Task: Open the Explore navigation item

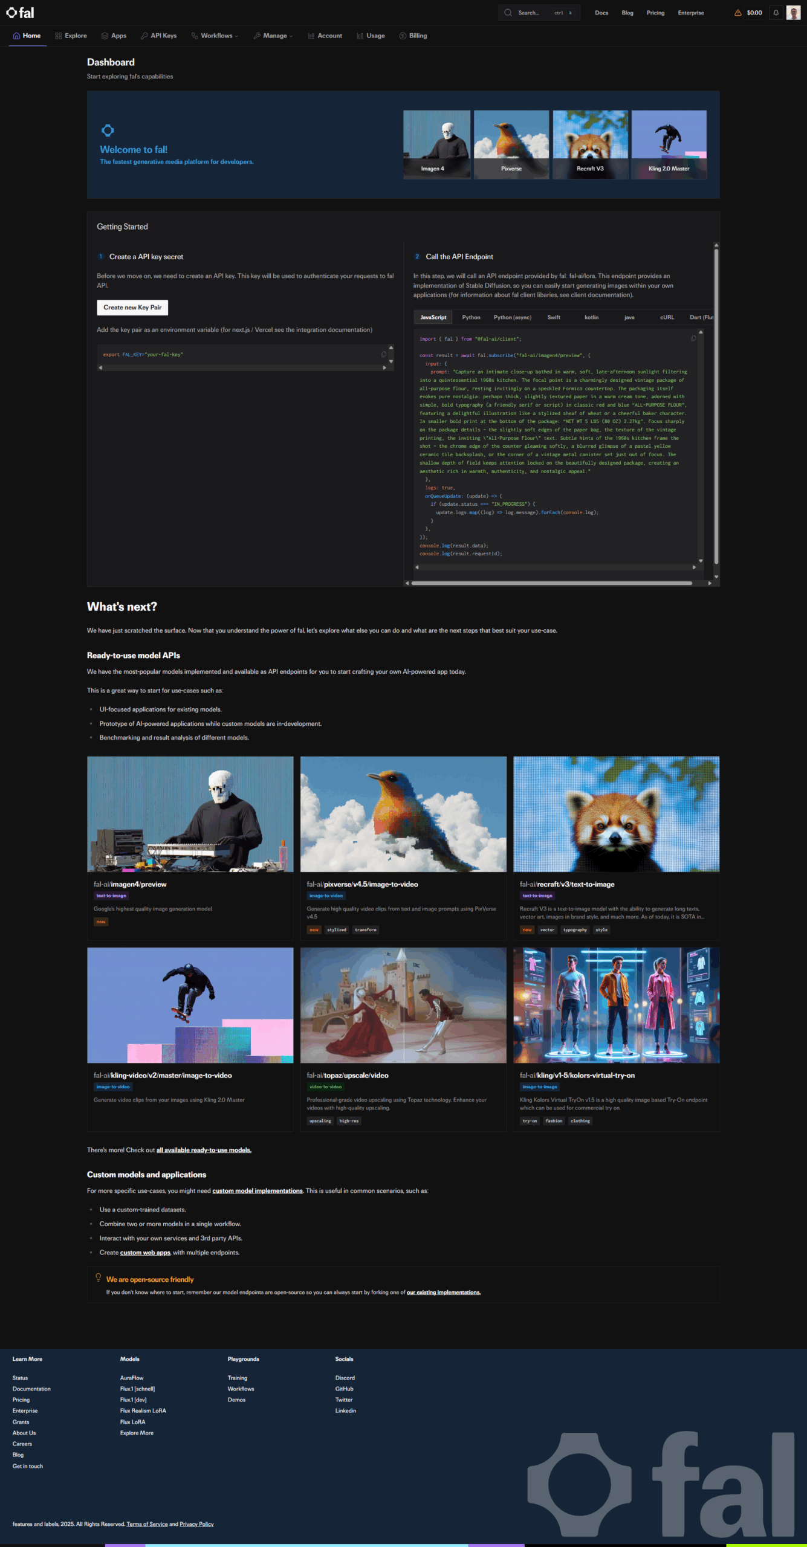Action: 71,36
